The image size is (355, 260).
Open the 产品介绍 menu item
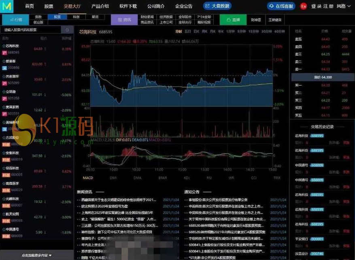[x=100, y=6]
